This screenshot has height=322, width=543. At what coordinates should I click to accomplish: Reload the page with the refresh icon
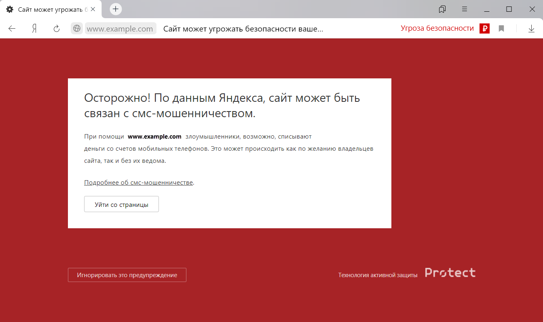57,29
